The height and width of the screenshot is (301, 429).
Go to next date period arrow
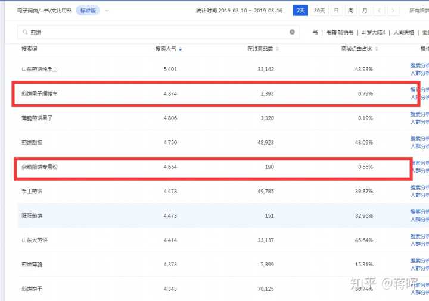pos(393,11)
